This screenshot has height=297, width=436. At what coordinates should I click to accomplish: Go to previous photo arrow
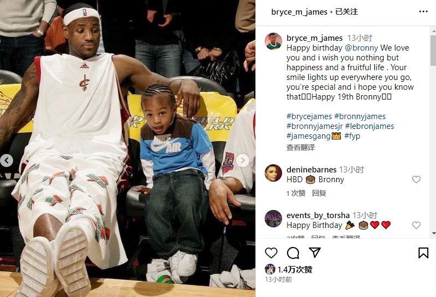pos(7,160)
